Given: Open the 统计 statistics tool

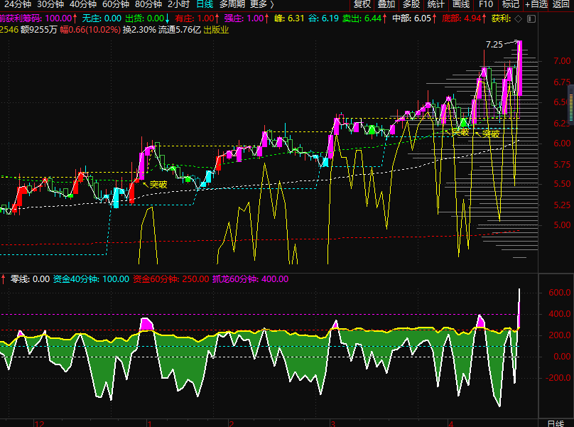Looking at the screenshot, I should pos(435,4).
